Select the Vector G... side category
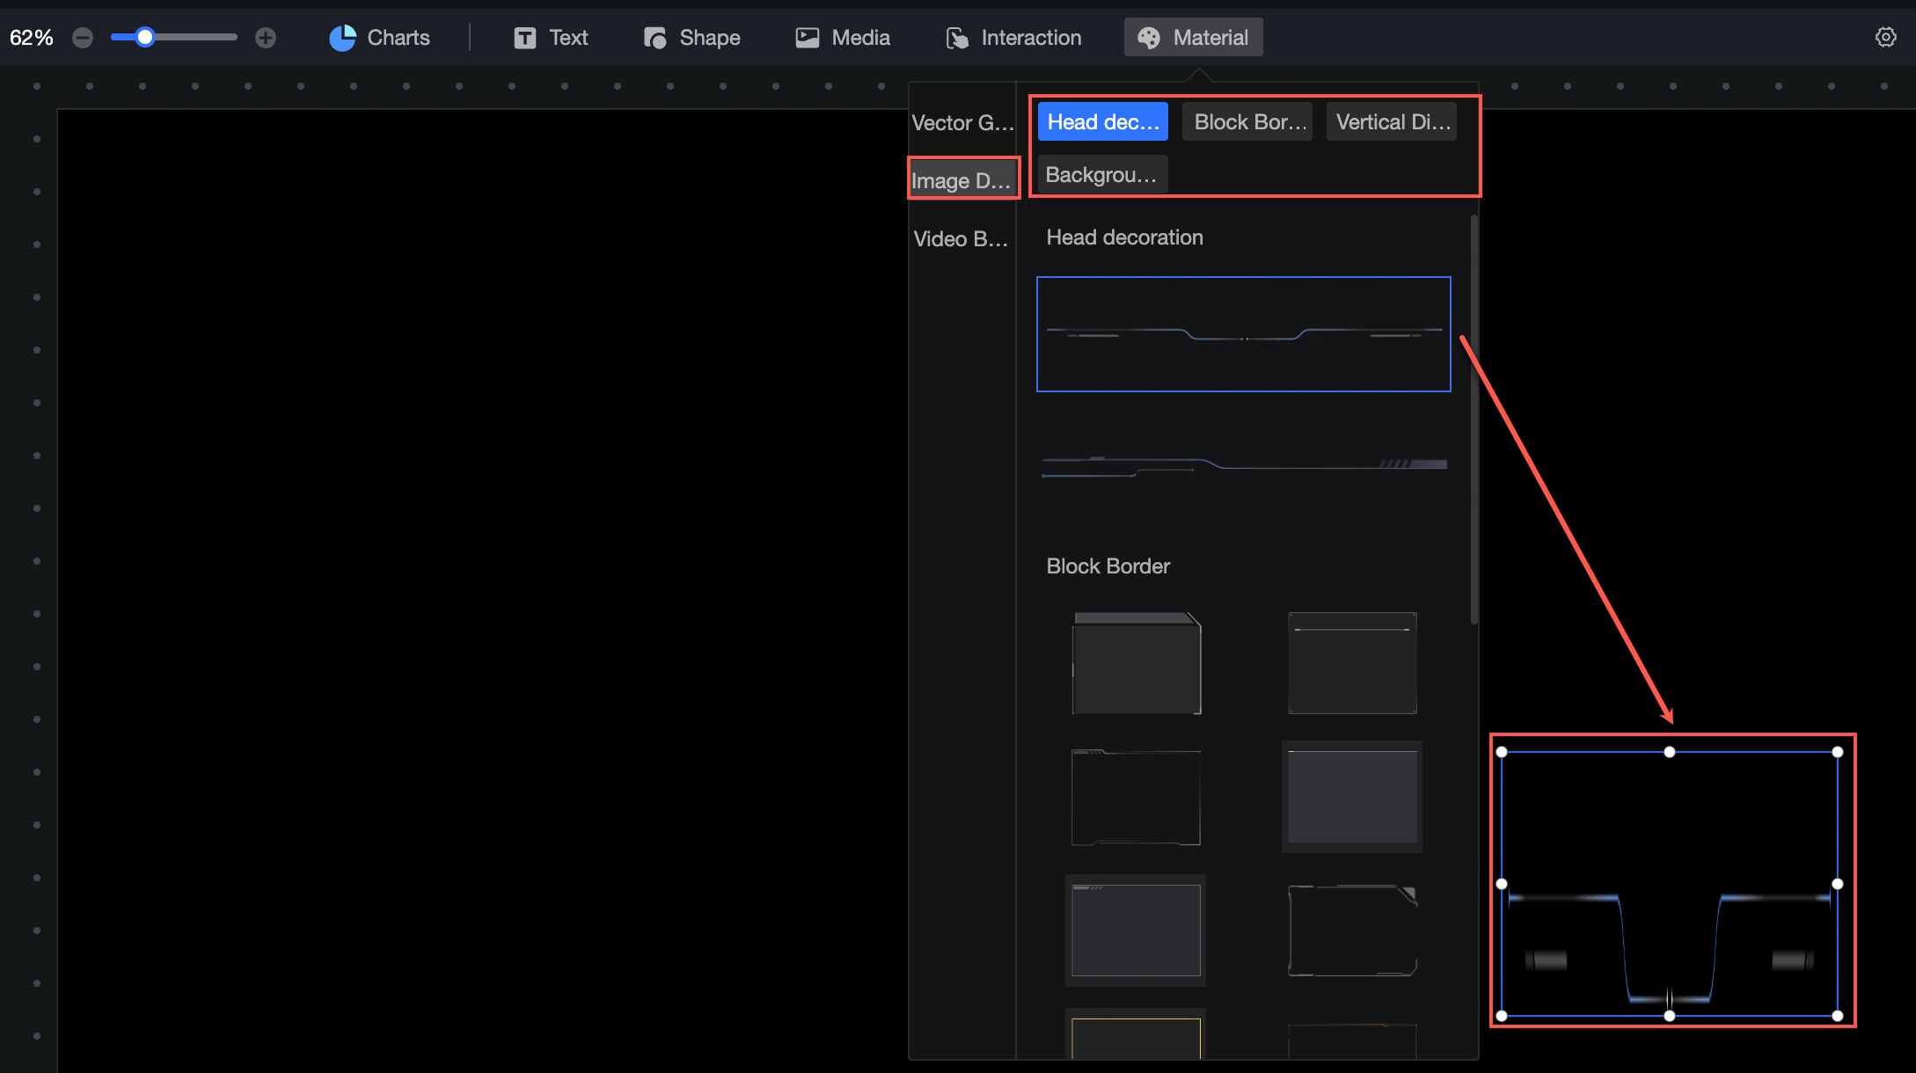 (962, 123)
